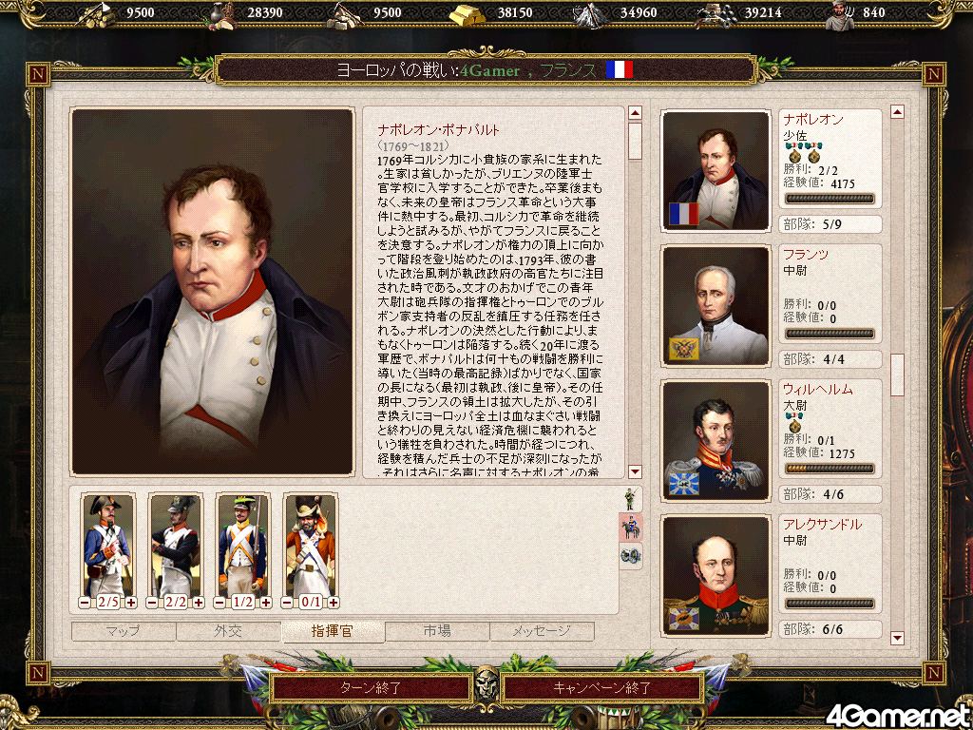This screenshot has width=973, height=730.
Task: Click the ターン終了 button
Action: 372,688
